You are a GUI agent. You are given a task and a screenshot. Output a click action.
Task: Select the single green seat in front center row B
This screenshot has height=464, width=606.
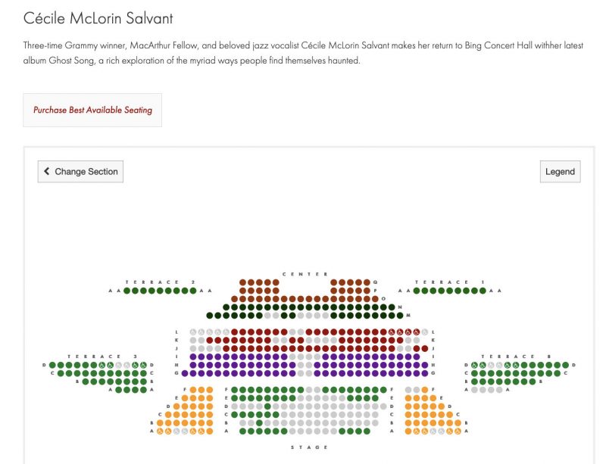pyautogui.click(x=259, y=423)
